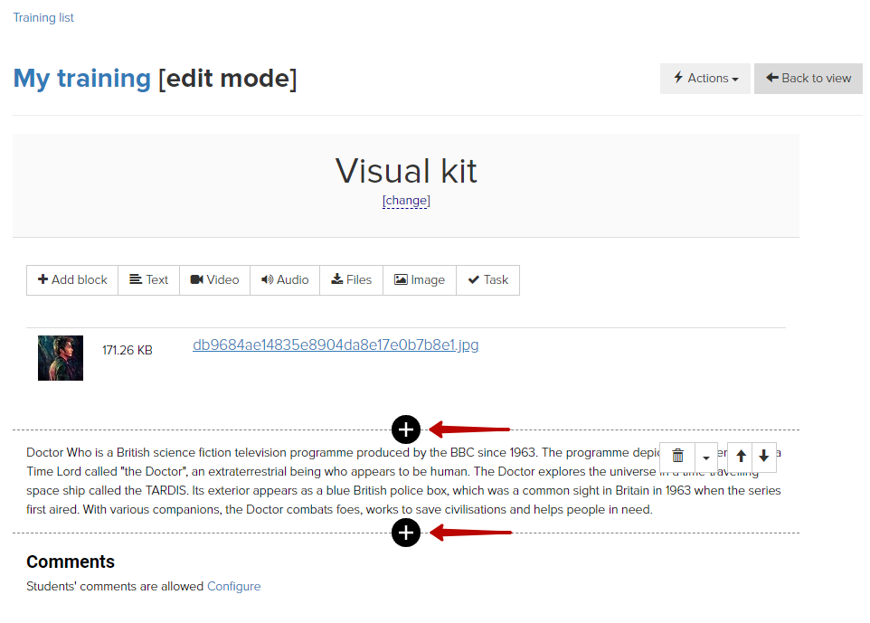870x623 pixels.
Task: Expand the block options caret next to trash
Action: click(x=705, y=457)
